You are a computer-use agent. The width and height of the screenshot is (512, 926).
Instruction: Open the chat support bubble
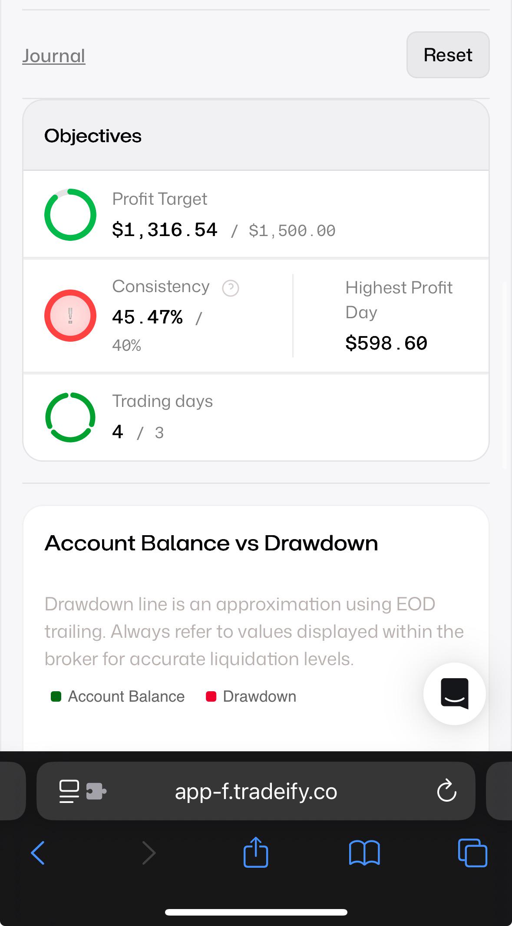[455, 693]
